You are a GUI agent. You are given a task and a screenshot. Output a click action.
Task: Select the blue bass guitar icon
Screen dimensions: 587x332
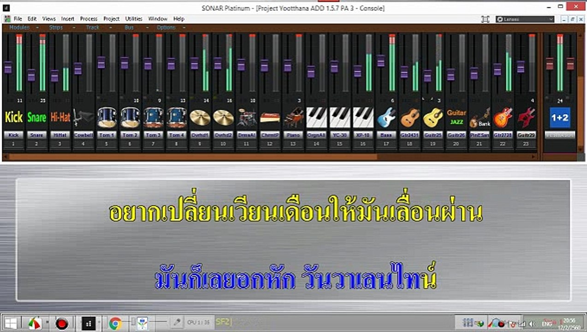386,118
